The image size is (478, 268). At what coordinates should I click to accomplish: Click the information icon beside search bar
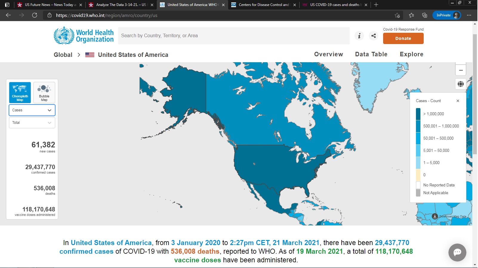[x=359, y=36]
